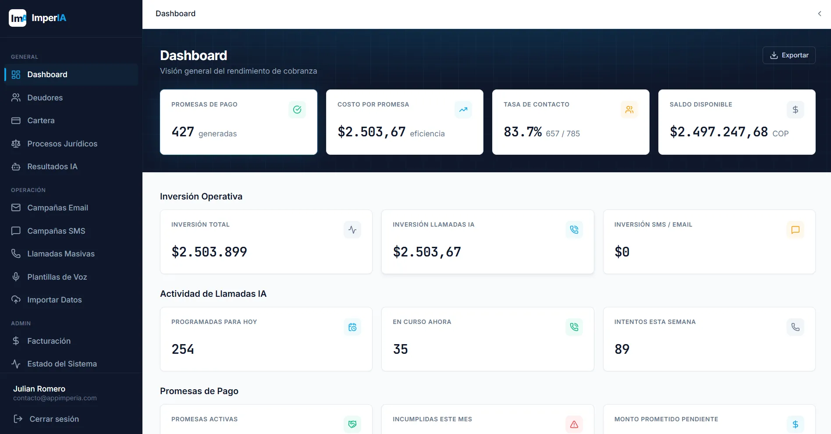Open Importar Datos page
This screenshot has height=434, width=831.
click(x=71, y=300)
